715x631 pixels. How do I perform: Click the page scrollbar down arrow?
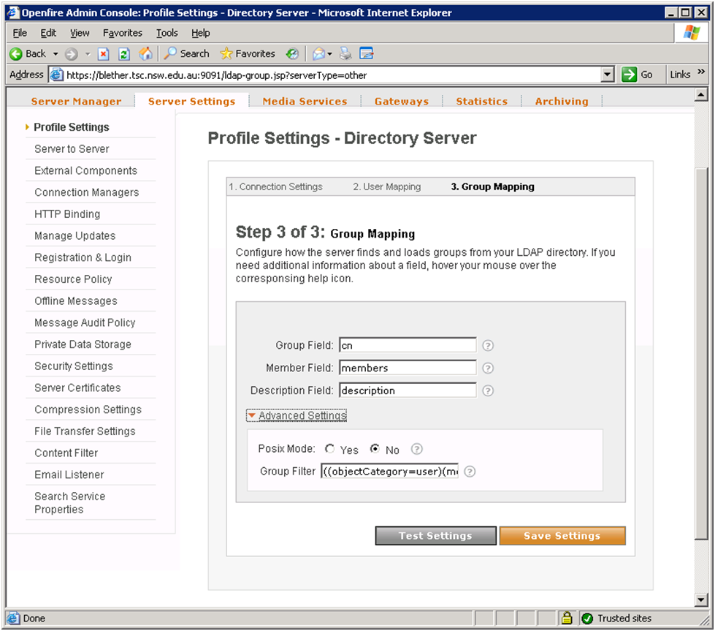click(701, 600)
